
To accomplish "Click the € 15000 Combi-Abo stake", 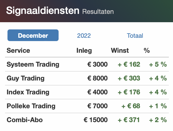I will click(x=96, y=120).
